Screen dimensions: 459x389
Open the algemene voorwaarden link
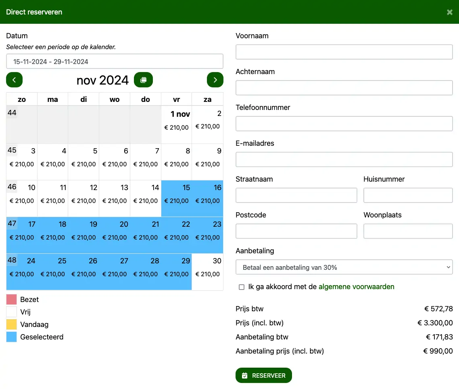[x=356, y=287]
